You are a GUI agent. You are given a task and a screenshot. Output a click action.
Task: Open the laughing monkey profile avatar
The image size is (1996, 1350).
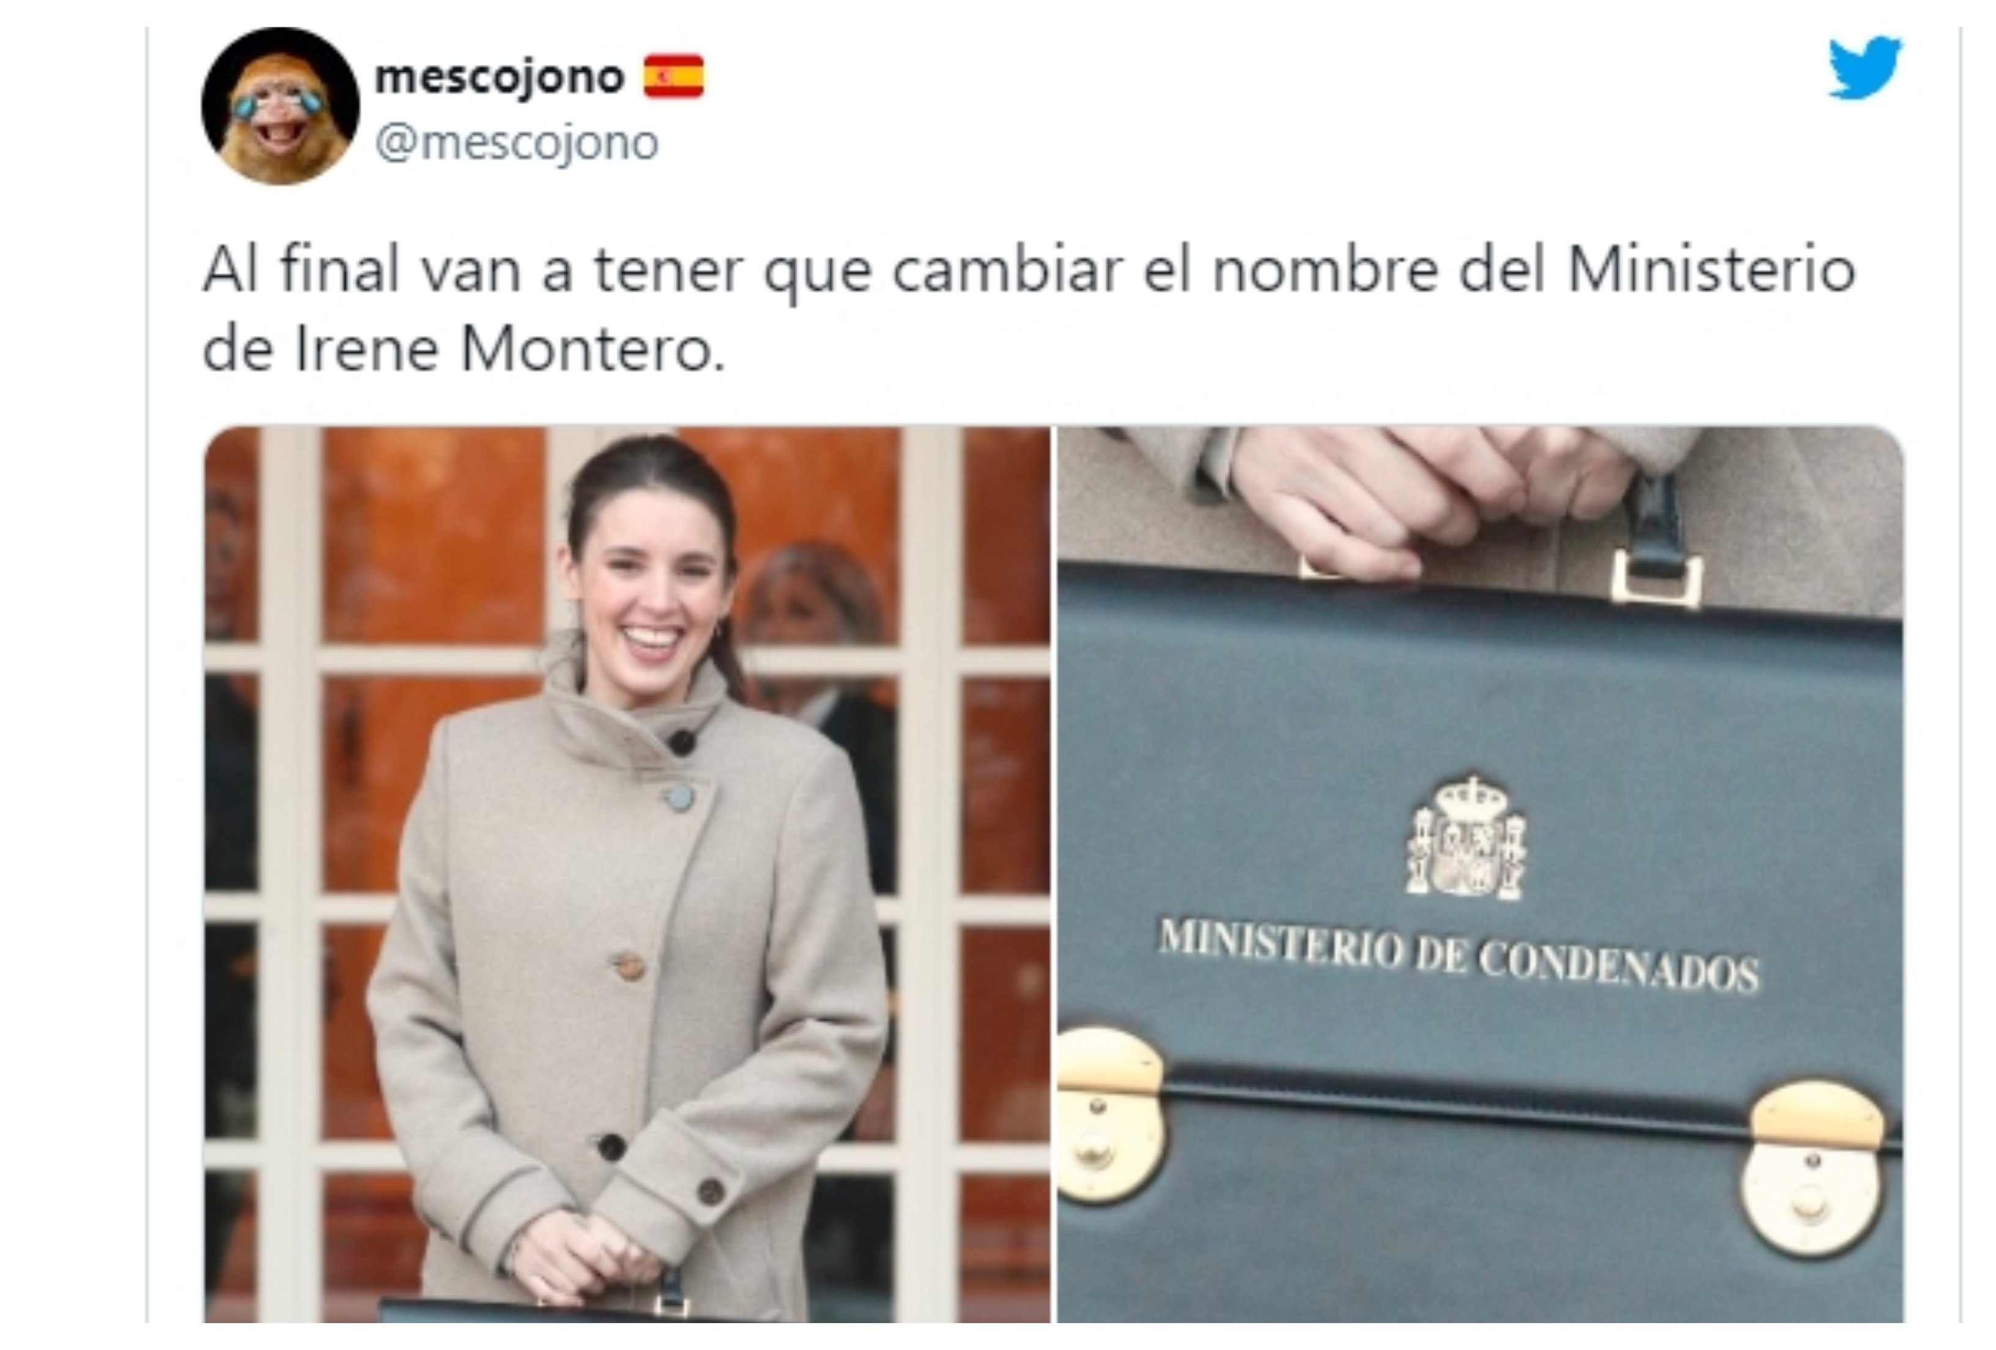point(280,106)
